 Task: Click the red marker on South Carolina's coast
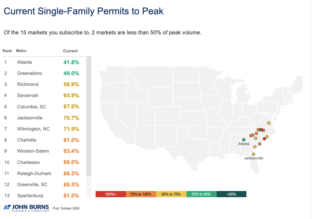264,139
